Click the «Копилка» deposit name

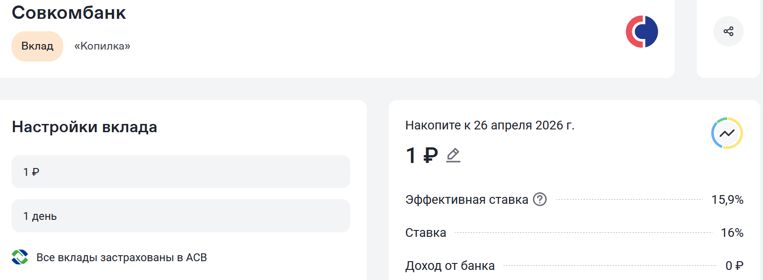[102, 46]
